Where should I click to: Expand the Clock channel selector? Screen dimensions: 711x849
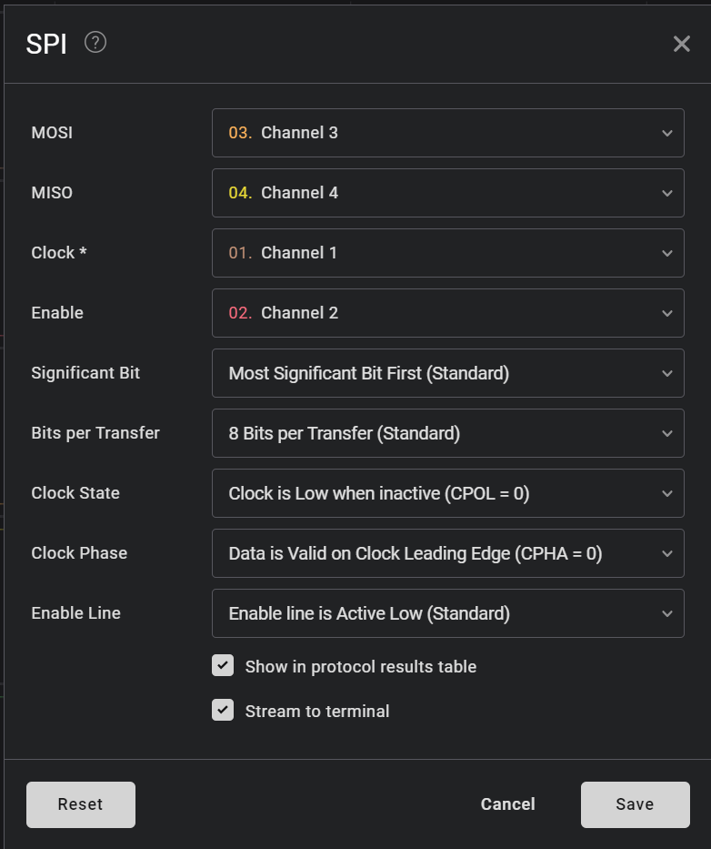pos(447,253)
